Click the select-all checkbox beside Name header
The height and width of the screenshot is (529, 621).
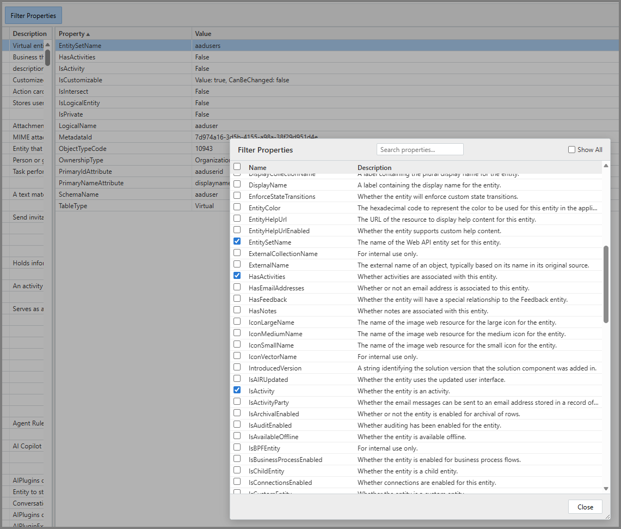(x=237, y=167)
